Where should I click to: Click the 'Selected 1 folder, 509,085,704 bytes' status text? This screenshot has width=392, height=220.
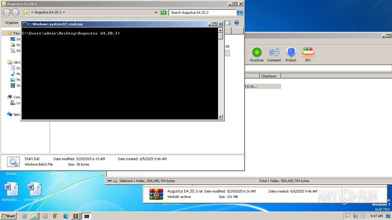(x=147, y=181)
